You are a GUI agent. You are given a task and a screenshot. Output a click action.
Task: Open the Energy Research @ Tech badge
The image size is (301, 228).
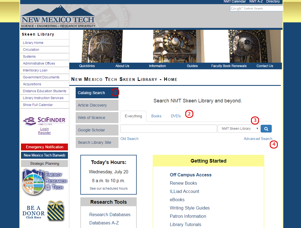44,182
